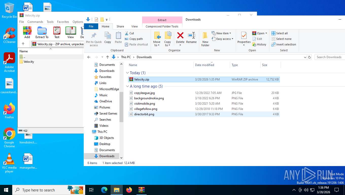Sort by Size column header
The width and height of the screenshot is (345, 195).
[270, 65]
